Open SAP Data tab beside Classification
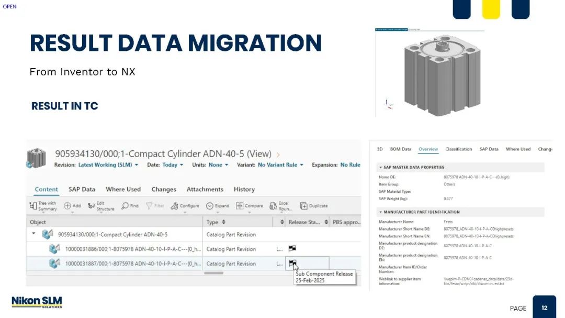Screen dimensions: 565x318 coord(489,149)
